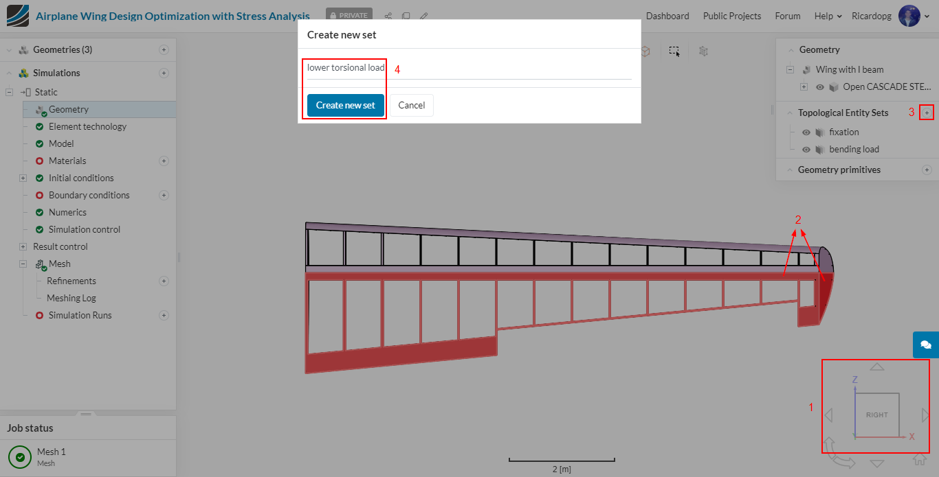Screen dimensions: 939x477
Task: Expand the Open CASCADE STEP node
Action: coord(804,87)
